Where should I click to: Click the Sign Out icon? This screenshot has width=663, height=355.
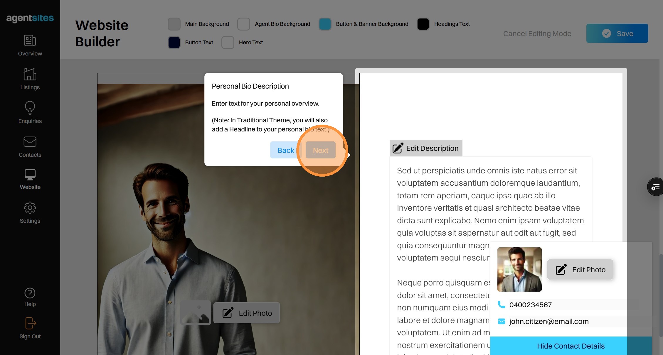(30, 324)
